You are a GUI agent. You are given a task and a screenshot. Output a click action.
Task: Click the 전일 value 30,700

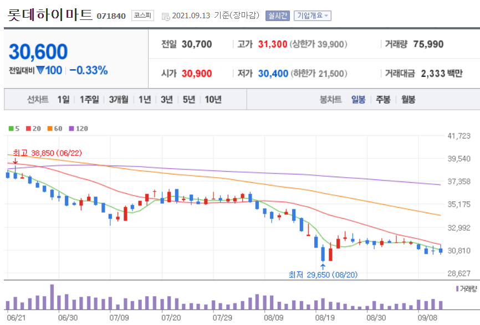(x=197, y=44)
